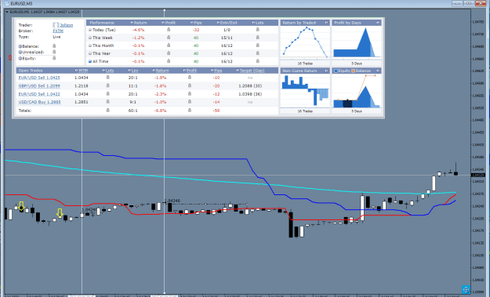Expand the EURUSD,M5 chart title dropdown arrow
Viewport: 490px width, 297px height.
click(x=7, y=12)
